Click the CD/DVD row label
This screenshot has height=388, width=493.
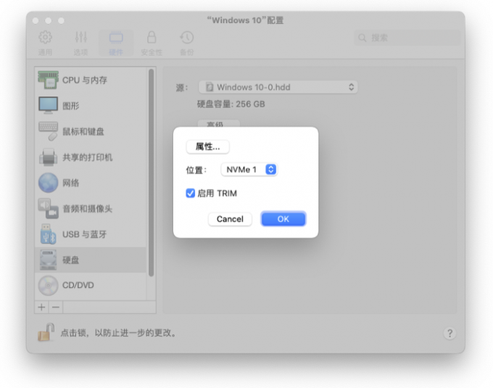pos(78,285)
